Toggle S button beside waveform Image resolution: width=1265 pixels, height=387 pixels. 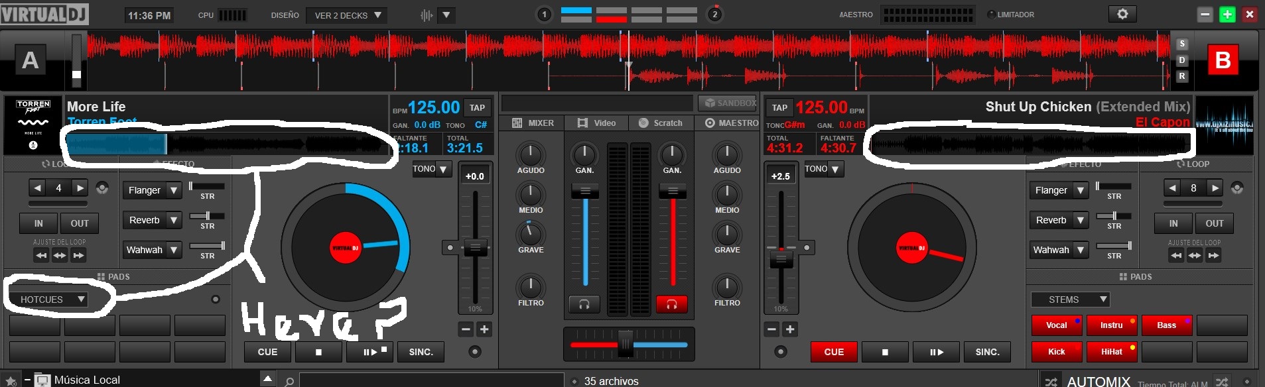click(x=1182, y=44)
